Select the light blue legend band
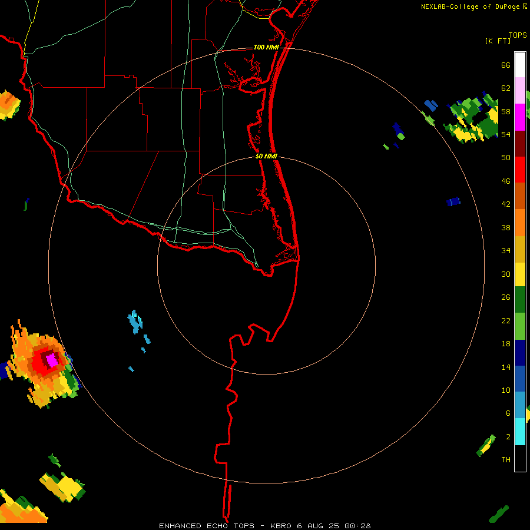The image size is (530, 530). pyautogui.click(x=520, y=405)
